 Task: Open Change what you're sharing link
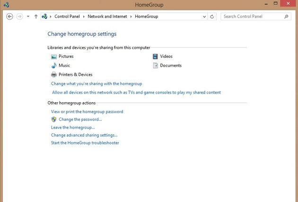(x=96, y=84)
